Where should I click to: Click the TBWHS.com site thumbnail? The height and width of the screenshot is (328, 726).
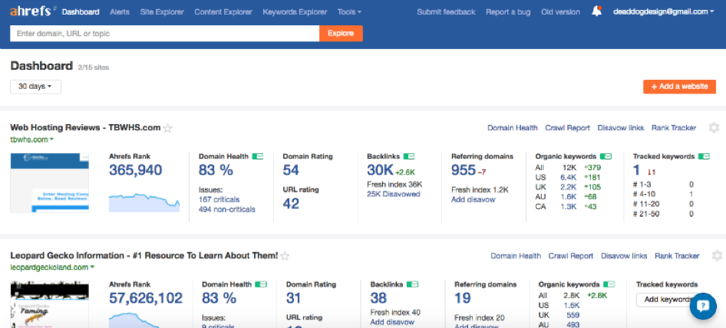[50, 182]
